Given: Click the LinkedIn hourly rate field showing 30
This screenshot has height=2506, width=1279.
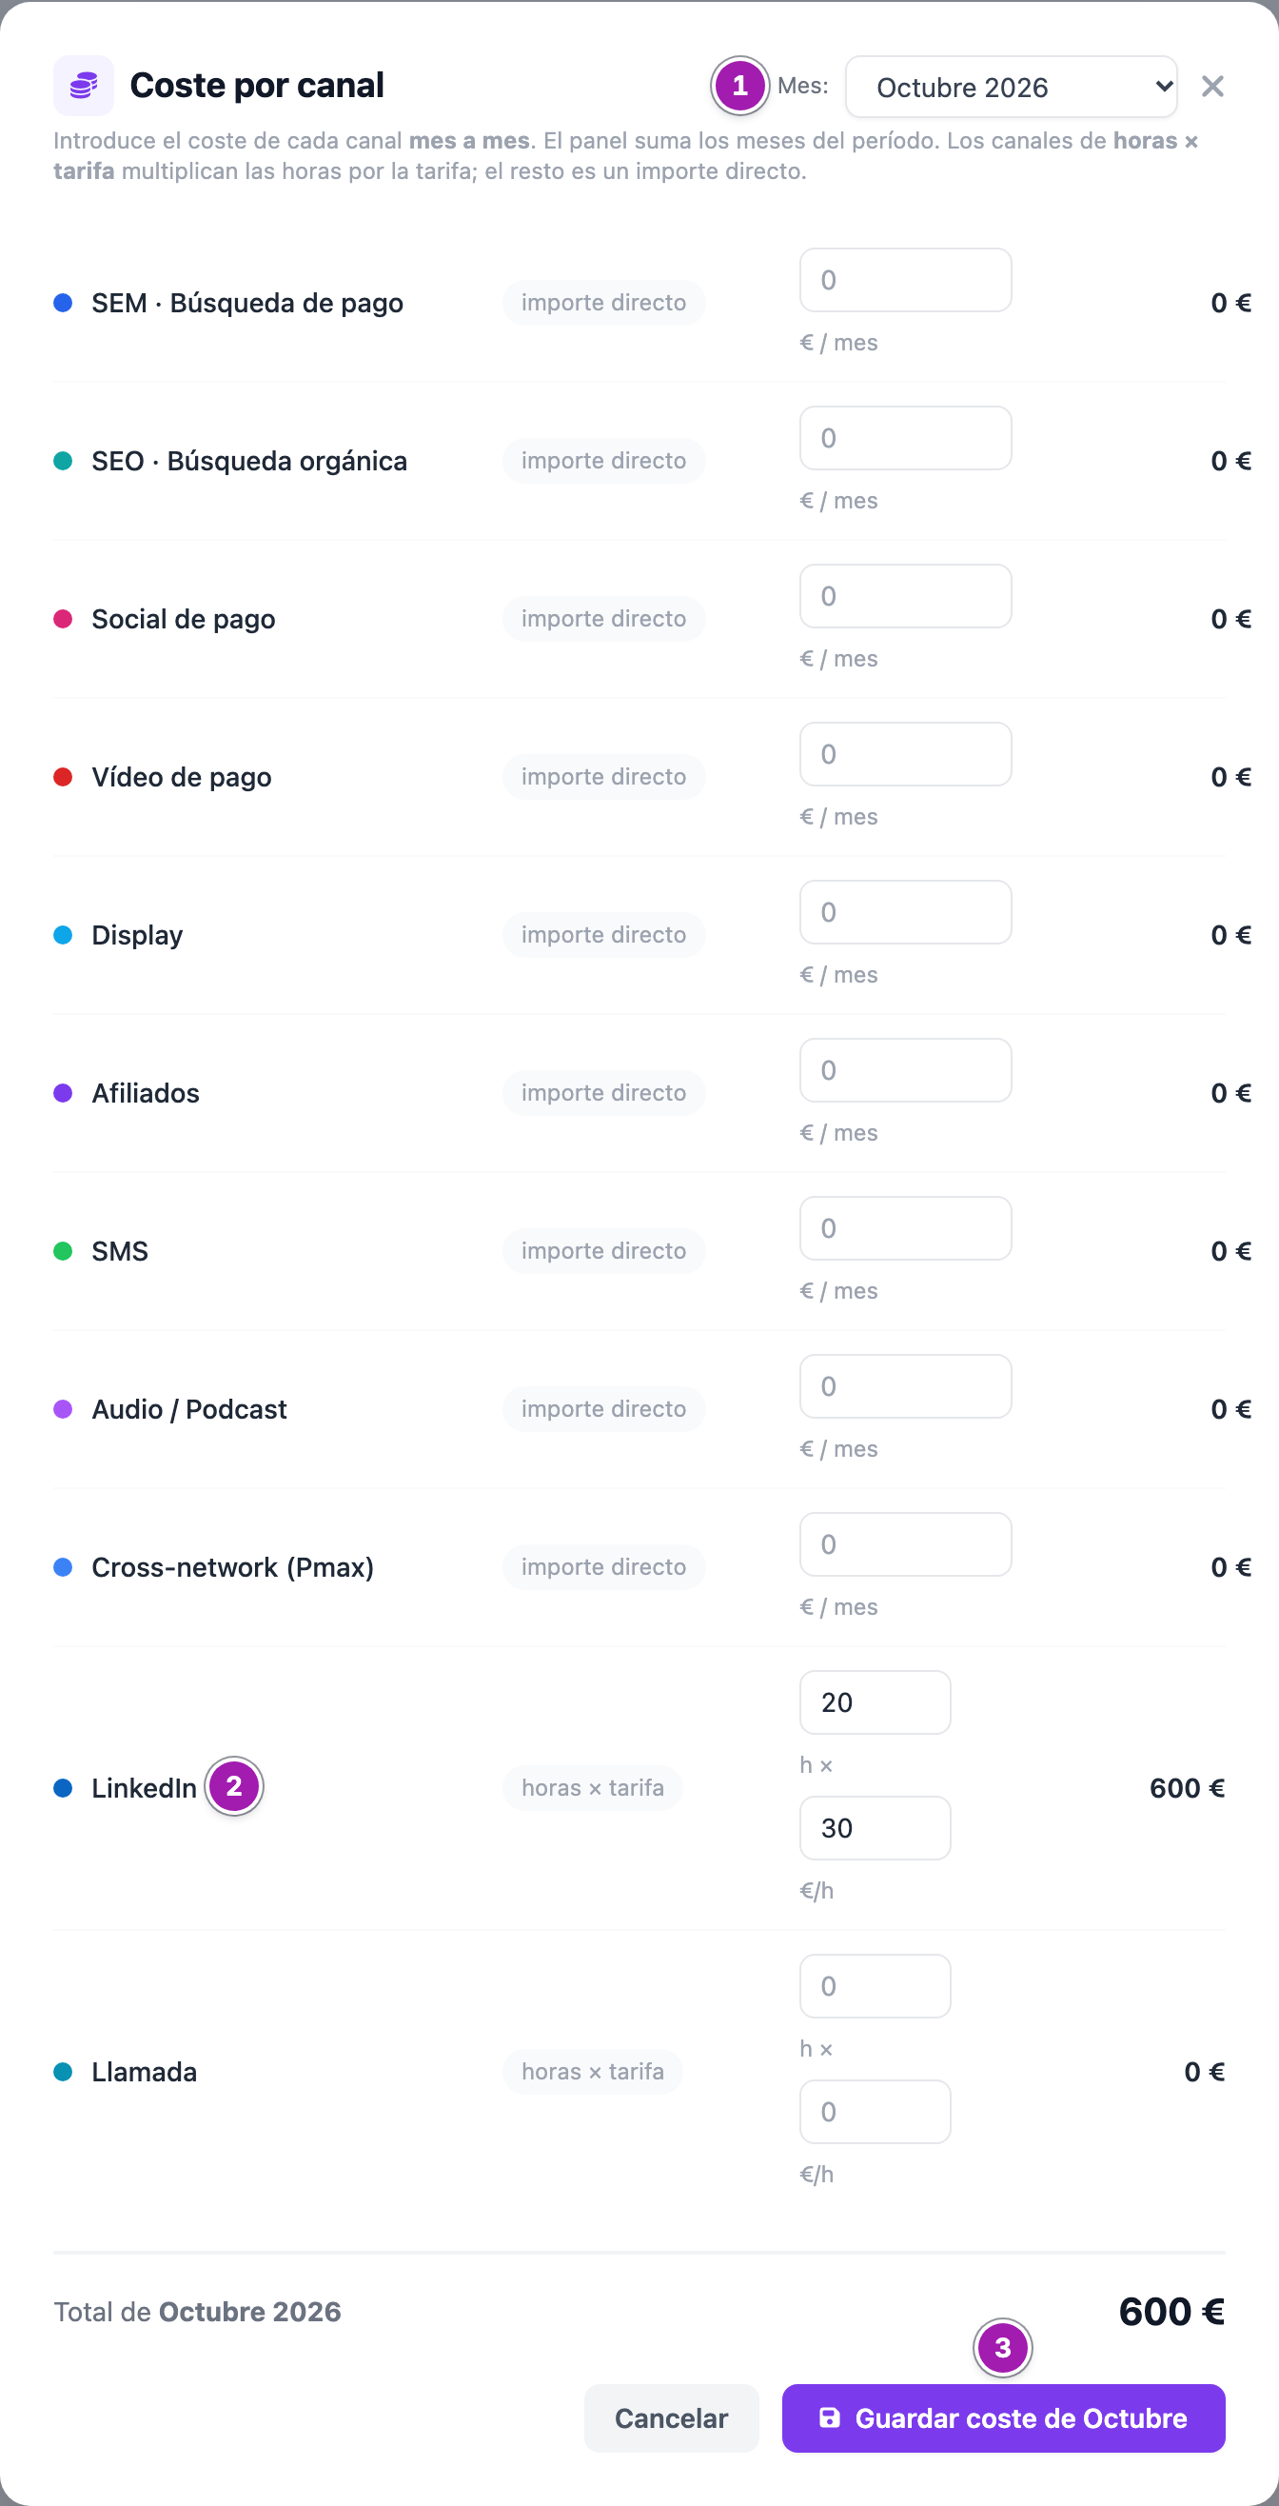Looking at the screenshot, I should click(876, 1828).
